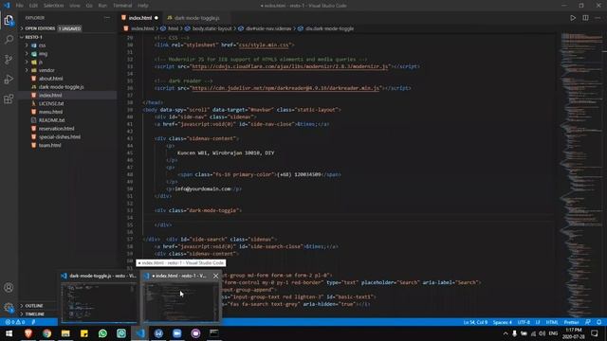Open the Windows Action Center notifications icon
Viewport: 607px width, 341px height.
(x=595, y=333)
